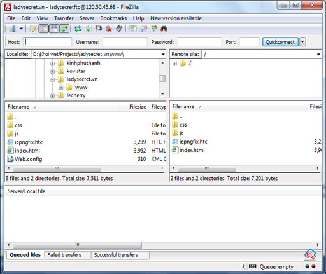Open the New version available! menu
Image resolution: width=326 pixels, height=274 pixels.
(x=176, y=18)
